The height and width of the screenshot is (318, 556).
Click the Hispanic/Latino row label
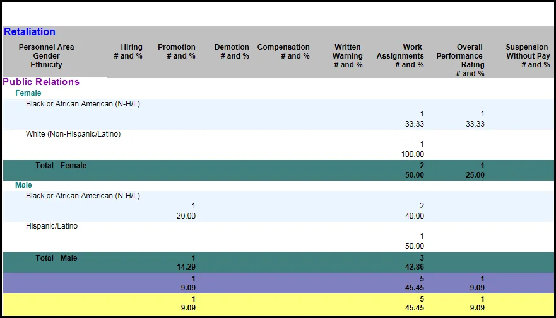[52, 226]
